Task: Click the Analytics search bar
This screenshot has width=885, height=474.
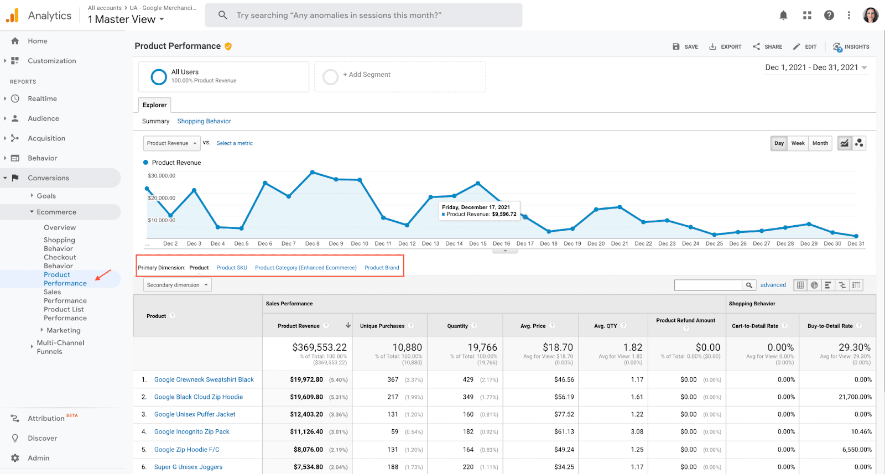Action: (363, 15)
